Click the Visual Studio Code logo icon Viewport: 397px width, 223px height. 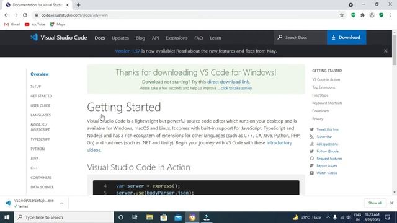34,37
